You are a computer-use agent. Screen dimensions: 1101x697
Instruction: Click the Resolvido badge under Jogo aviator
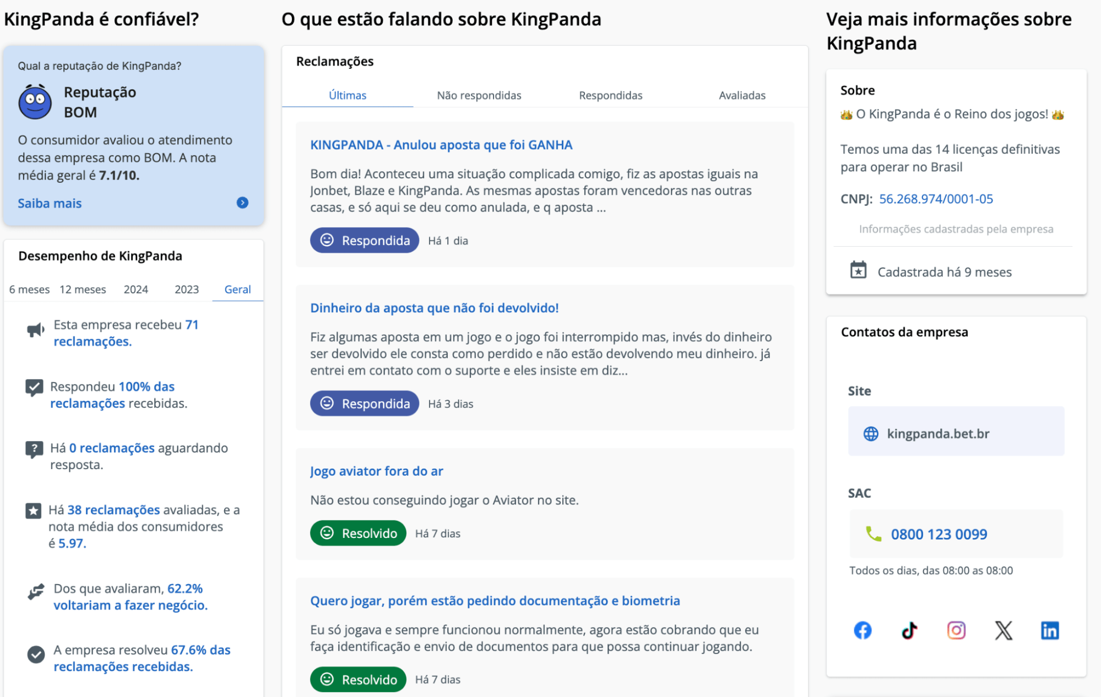[x=358, y=533]
